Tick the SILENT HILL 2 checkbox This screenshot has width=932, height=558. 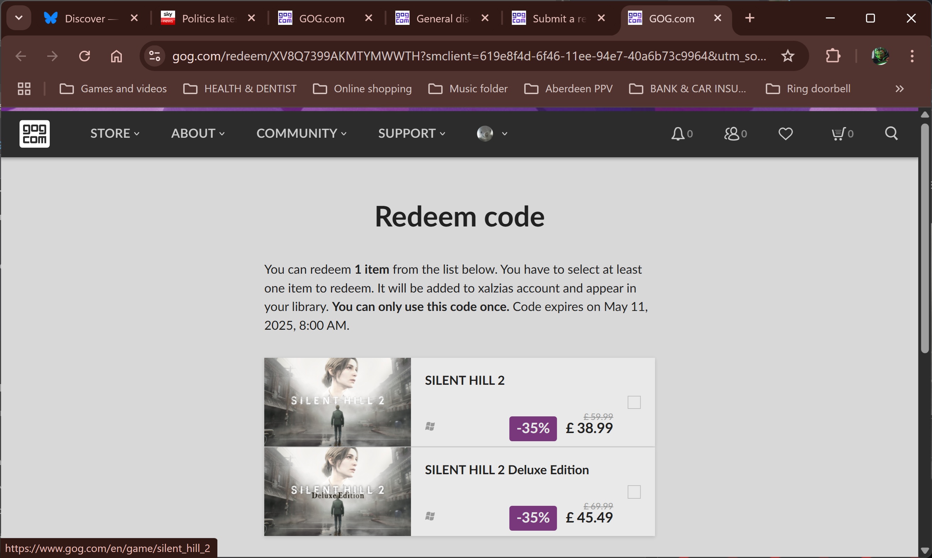pyautogui.click(x=634, y=402)
